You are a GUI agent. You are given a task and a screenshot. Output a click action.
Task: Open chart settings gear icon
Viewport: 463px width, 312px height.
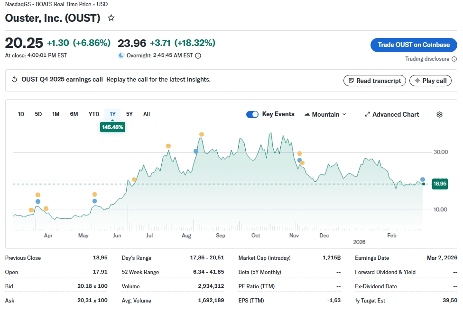(439, 115)
